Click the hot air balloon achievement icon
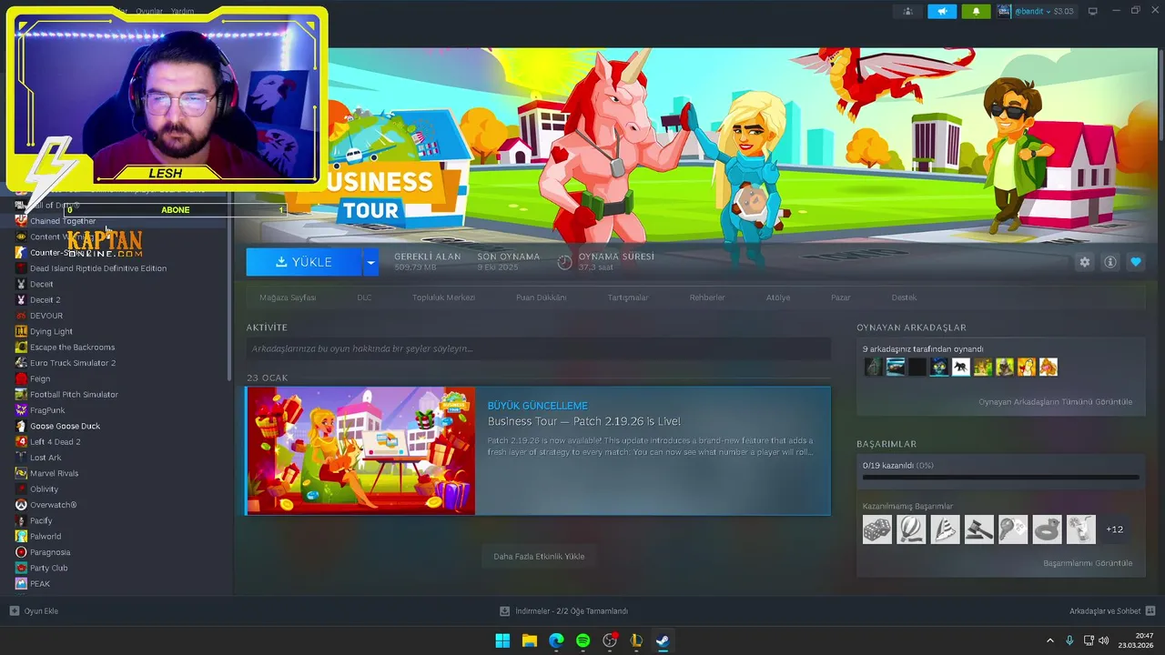The height and width of the screenshot is (655, 1165). (x=911, y=529)
